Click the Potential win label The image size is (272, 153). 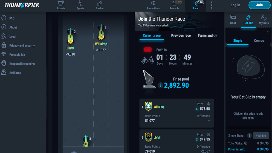236,149
